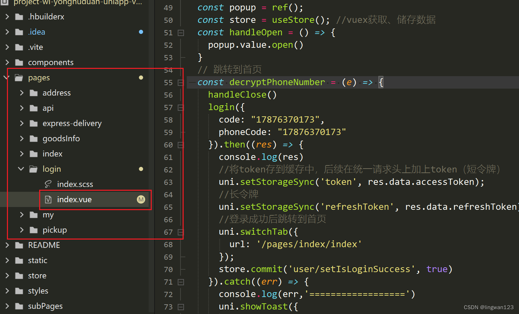The height and width of the screenshot is (314, 519).
Task: Expand the subPages folder chevron
Action: click(x=7, y=306)
